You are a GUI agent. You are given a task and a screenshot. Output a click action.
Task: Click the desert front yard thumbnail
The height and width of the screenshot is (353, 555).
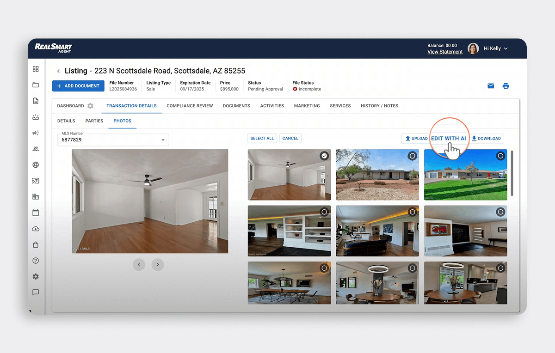(x=377, y=175)
